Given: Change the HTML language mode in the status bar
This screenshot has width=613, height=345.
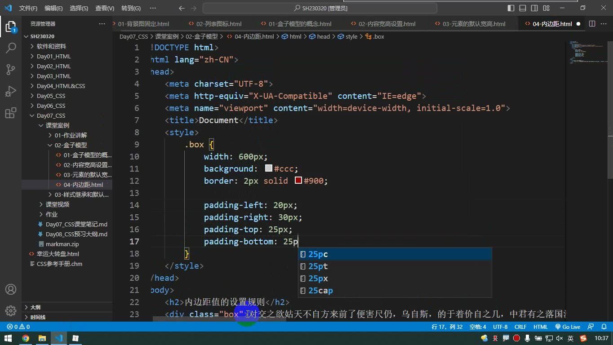Looking at the screenshot, I should pos(540,327).
